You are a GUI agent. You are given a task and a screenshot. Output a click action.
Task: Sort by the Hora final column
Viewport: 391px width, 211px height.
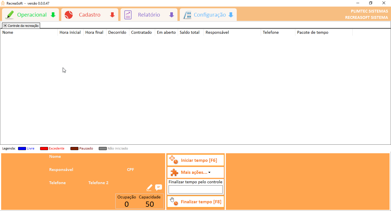[x=95, y=32]
